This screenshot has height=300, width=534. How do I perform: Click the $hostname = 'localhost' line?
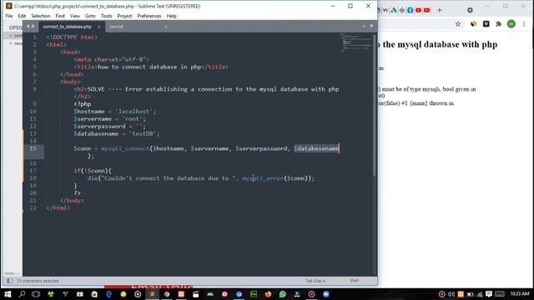tap(115, 111)
